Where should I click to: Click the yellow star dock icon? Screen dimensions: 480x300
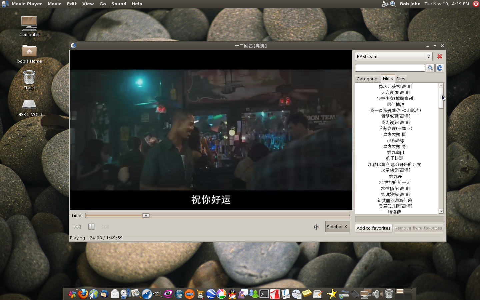pyautogui.click(x=332, y=294)
